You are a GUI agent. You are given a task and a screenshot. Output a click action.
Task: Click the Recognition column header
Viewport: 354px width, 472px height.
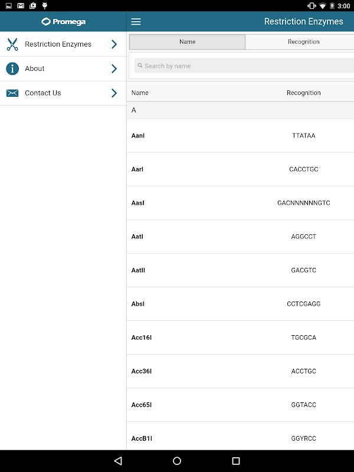click(x=303, y=93)
